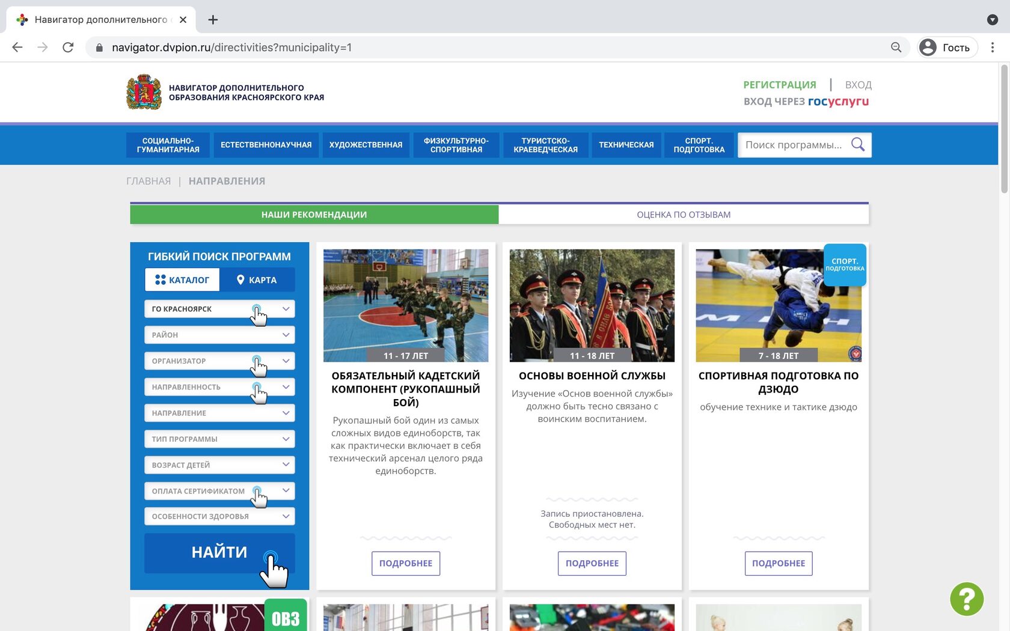This screenshot has height=631, width=1010.
Task: Go to ГЛАВНАЯ breadcrumb
Action: 148,181
